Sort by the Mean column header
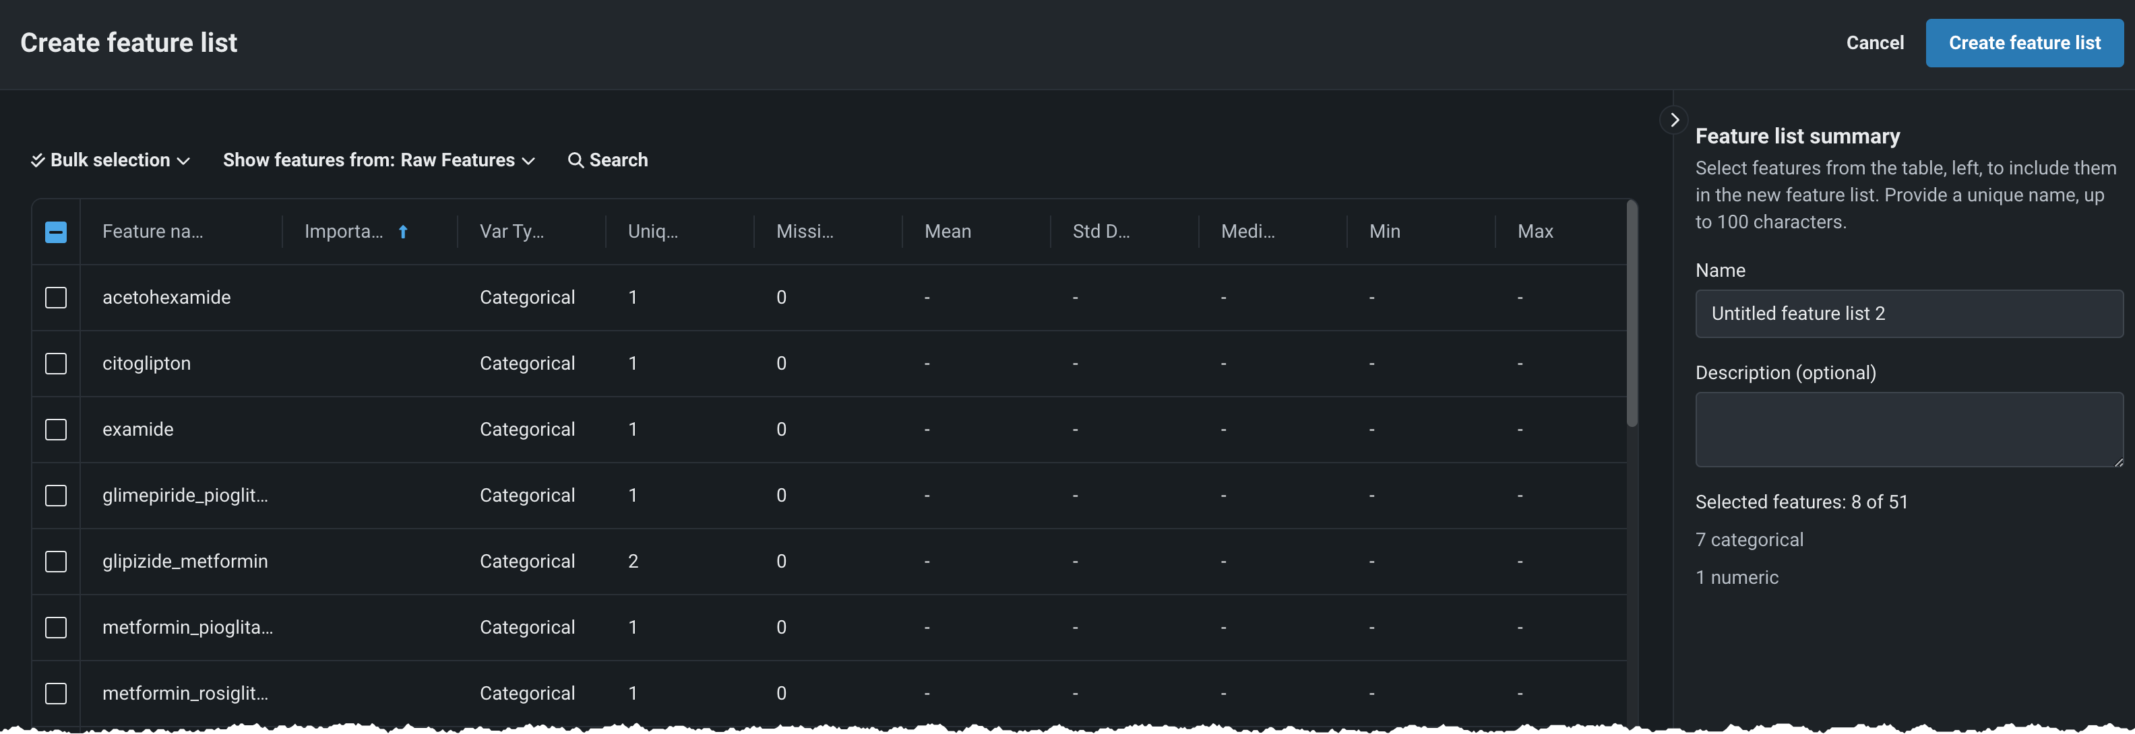Image resolution: width=2135 pixels, height=734 pixels. pos(948,232)
